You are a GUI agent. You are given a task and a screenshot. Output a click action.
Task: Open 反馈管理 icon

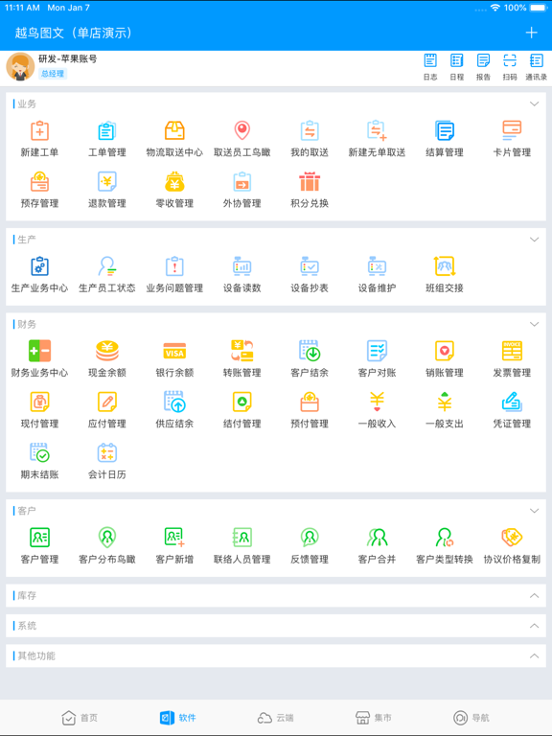point(310,538)
